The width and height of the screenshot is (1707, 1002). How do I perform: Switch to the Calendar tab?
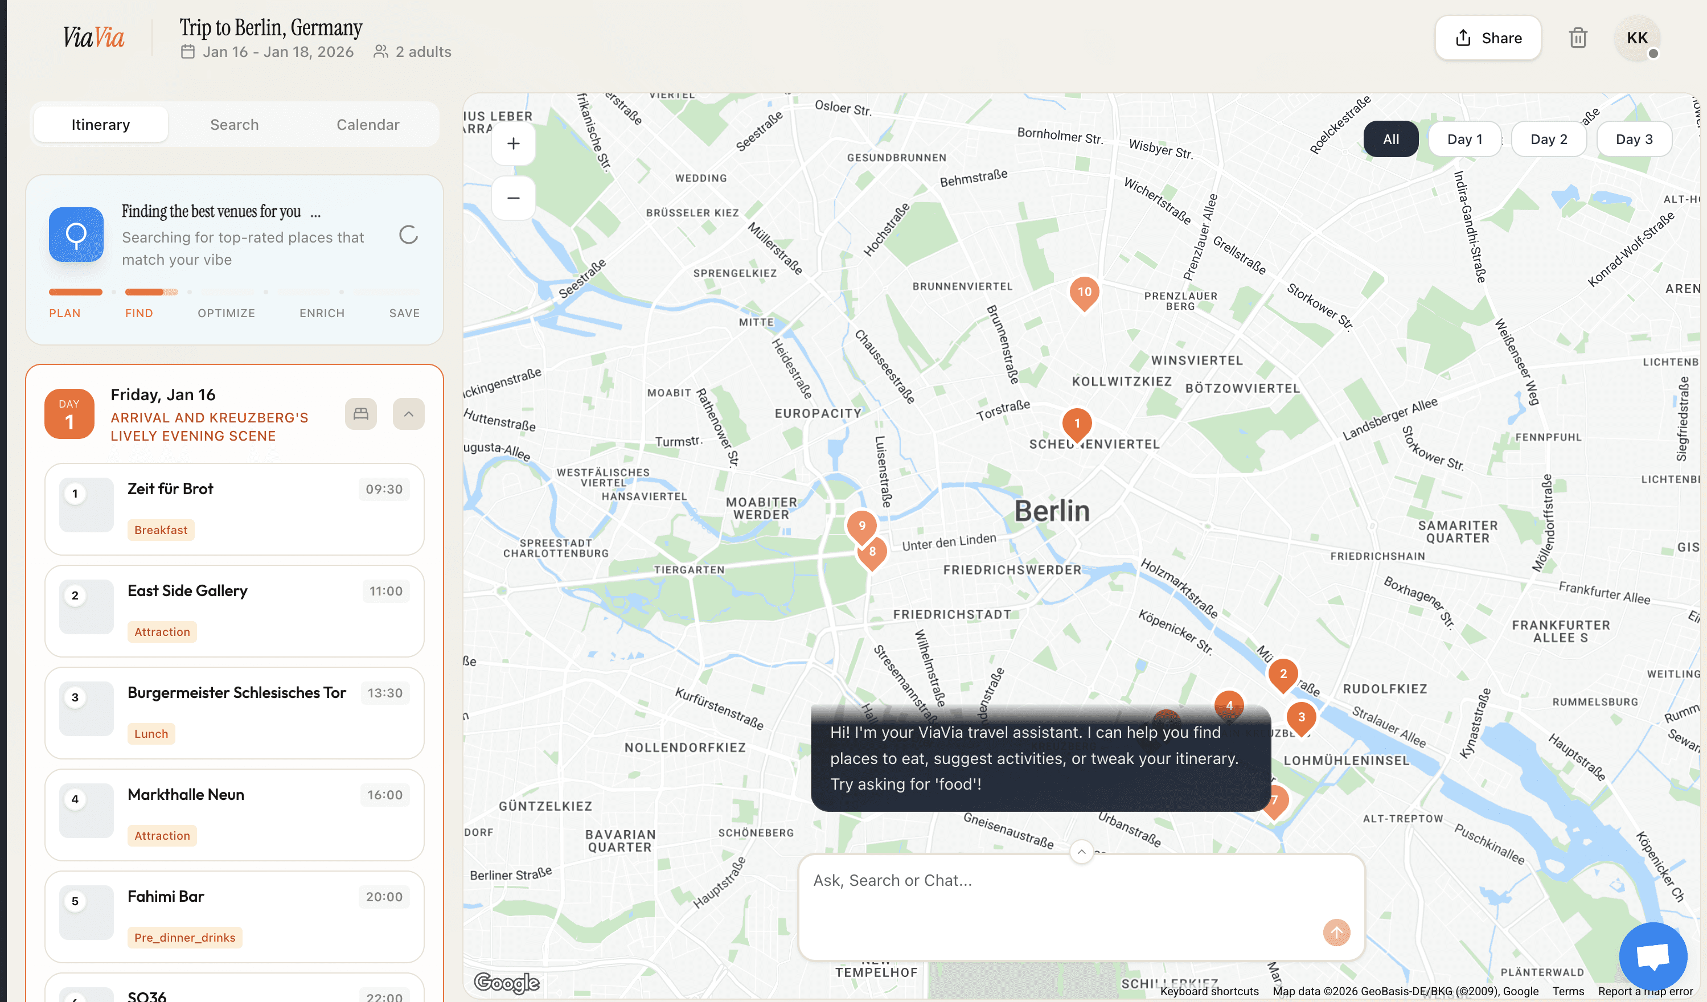click(x=368, y=125)
